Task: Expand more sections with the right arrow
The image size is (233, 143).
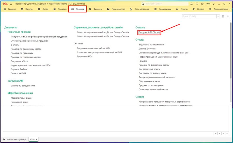Action: click(x=230, y=9)
